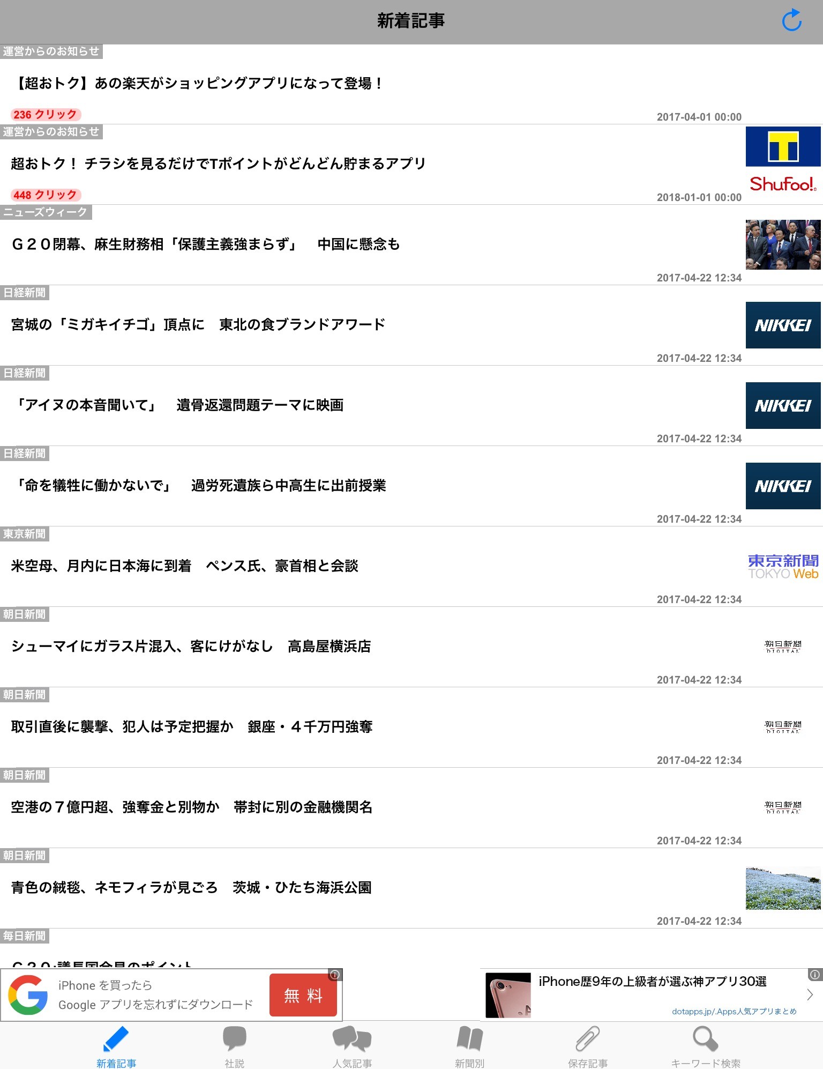This screenshot has height=1069, width=823.
Task: Switch to 人気記事 tab
Action: pyautogui.click(x=352, y=1046)
